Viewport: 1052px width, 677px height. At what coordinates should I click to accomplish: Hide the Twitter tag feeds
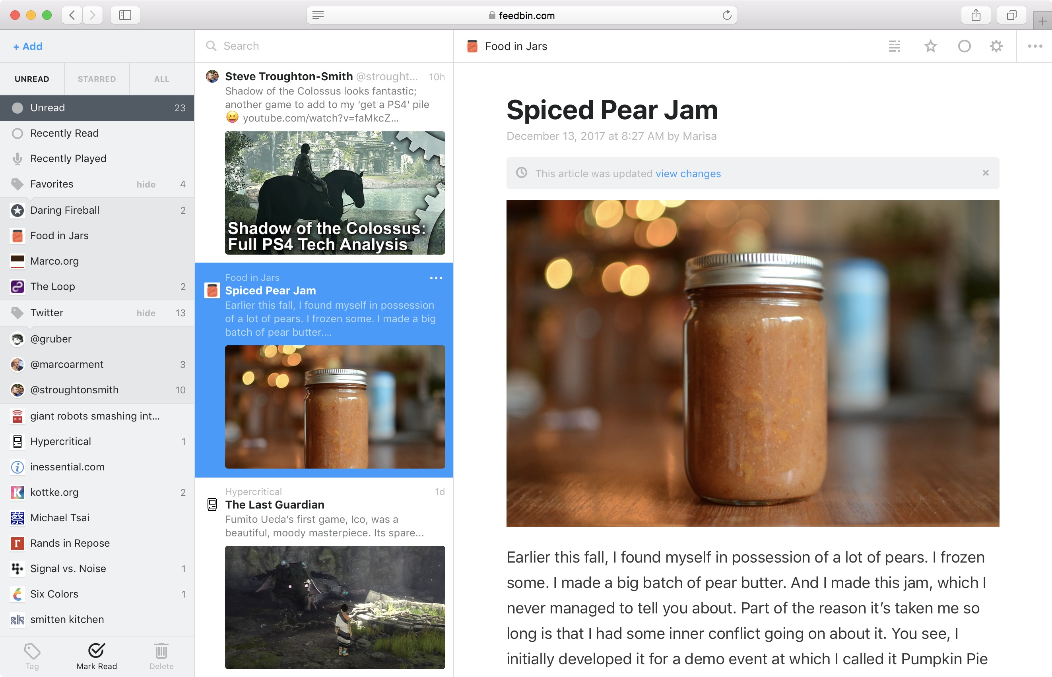[146, 313]
